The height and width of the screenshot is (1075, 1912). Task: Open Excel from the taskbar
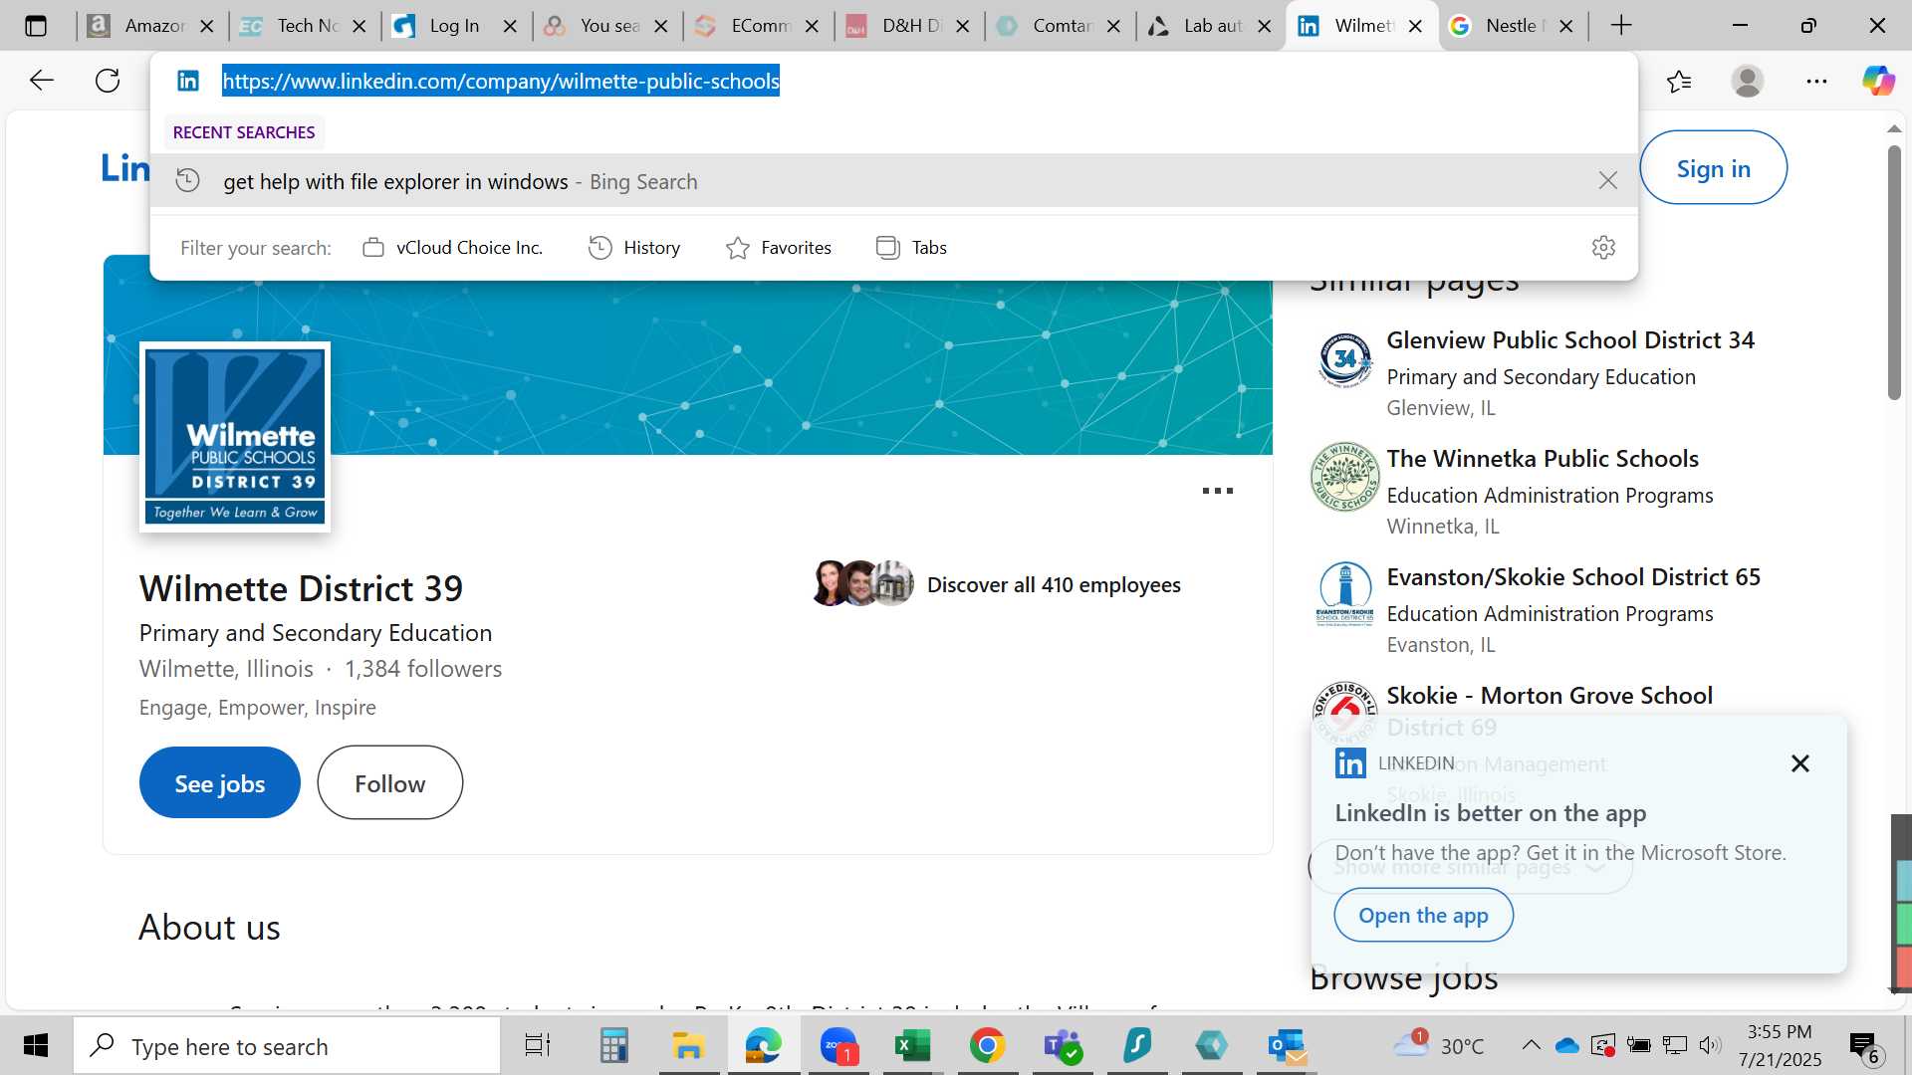(912, 1046)
